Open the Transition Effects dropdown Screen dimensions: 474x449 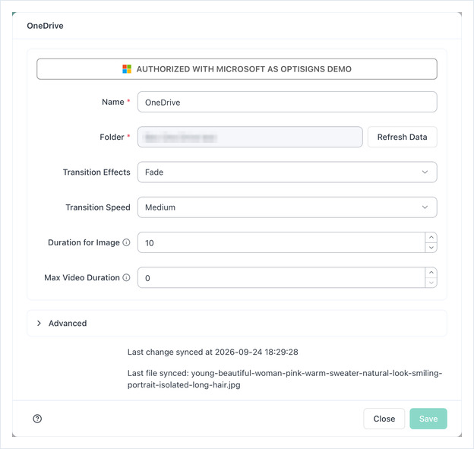point(287,172)
